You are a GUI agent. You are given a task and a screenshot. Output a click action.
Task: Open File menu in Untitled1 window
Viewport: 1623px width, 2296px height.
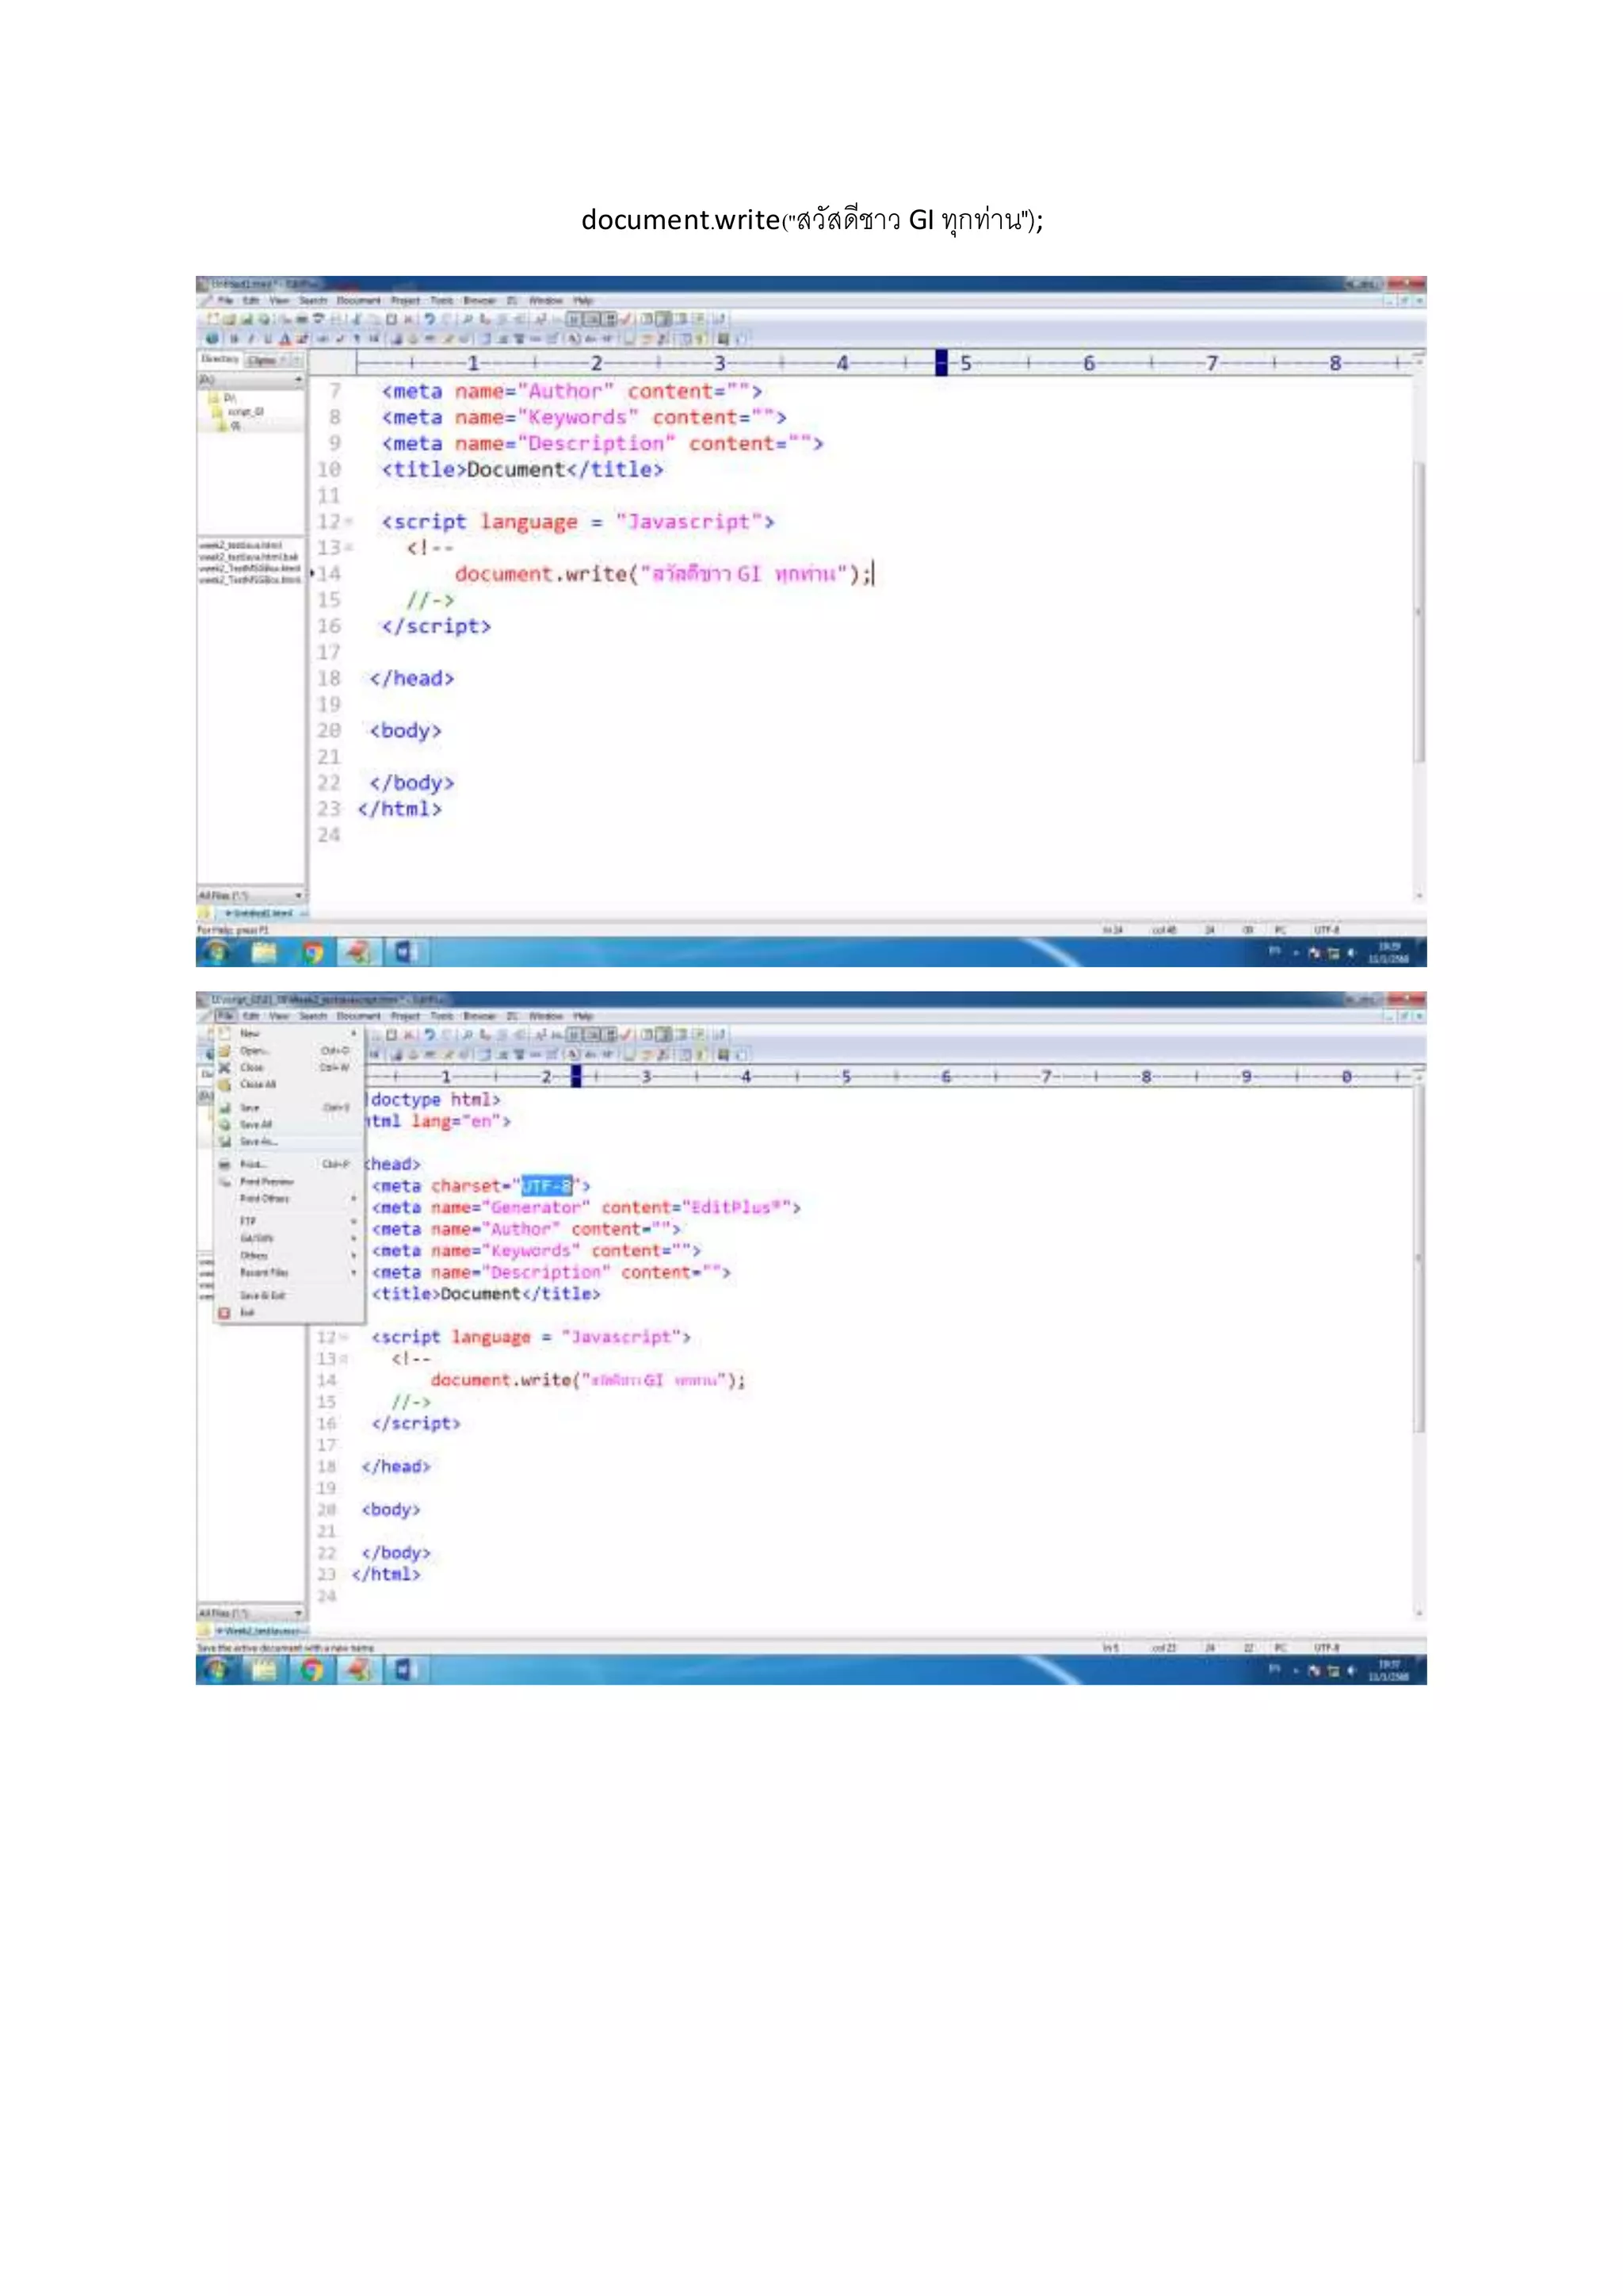tap(225, 300)
